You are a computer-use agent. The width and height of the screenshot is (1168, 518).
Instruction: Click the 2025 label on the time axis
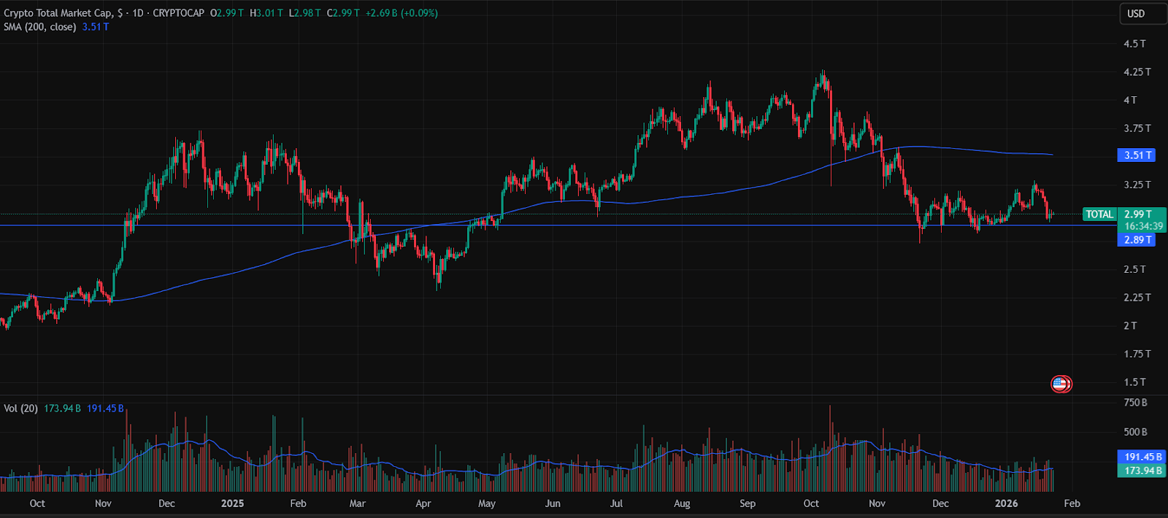point(232,503)
